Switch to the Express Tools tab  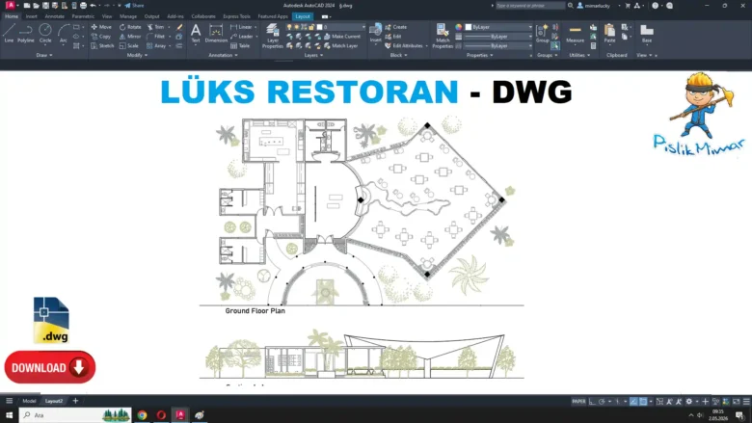pos(236,16)
